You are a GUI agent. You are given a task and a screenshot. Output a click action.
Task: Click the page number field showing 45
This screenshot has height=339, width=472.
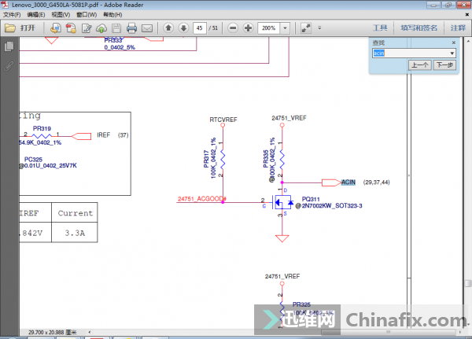tap(199, 28)
